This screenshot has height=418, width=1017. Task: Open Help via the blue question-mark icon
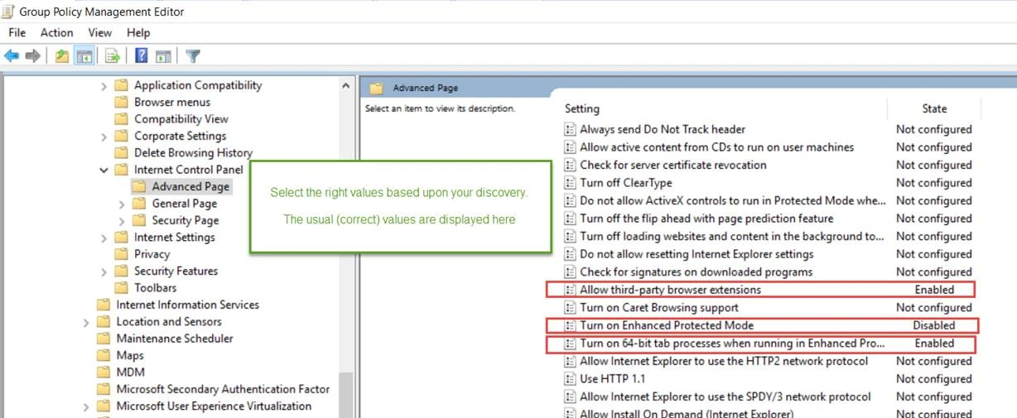click(142, 56)
